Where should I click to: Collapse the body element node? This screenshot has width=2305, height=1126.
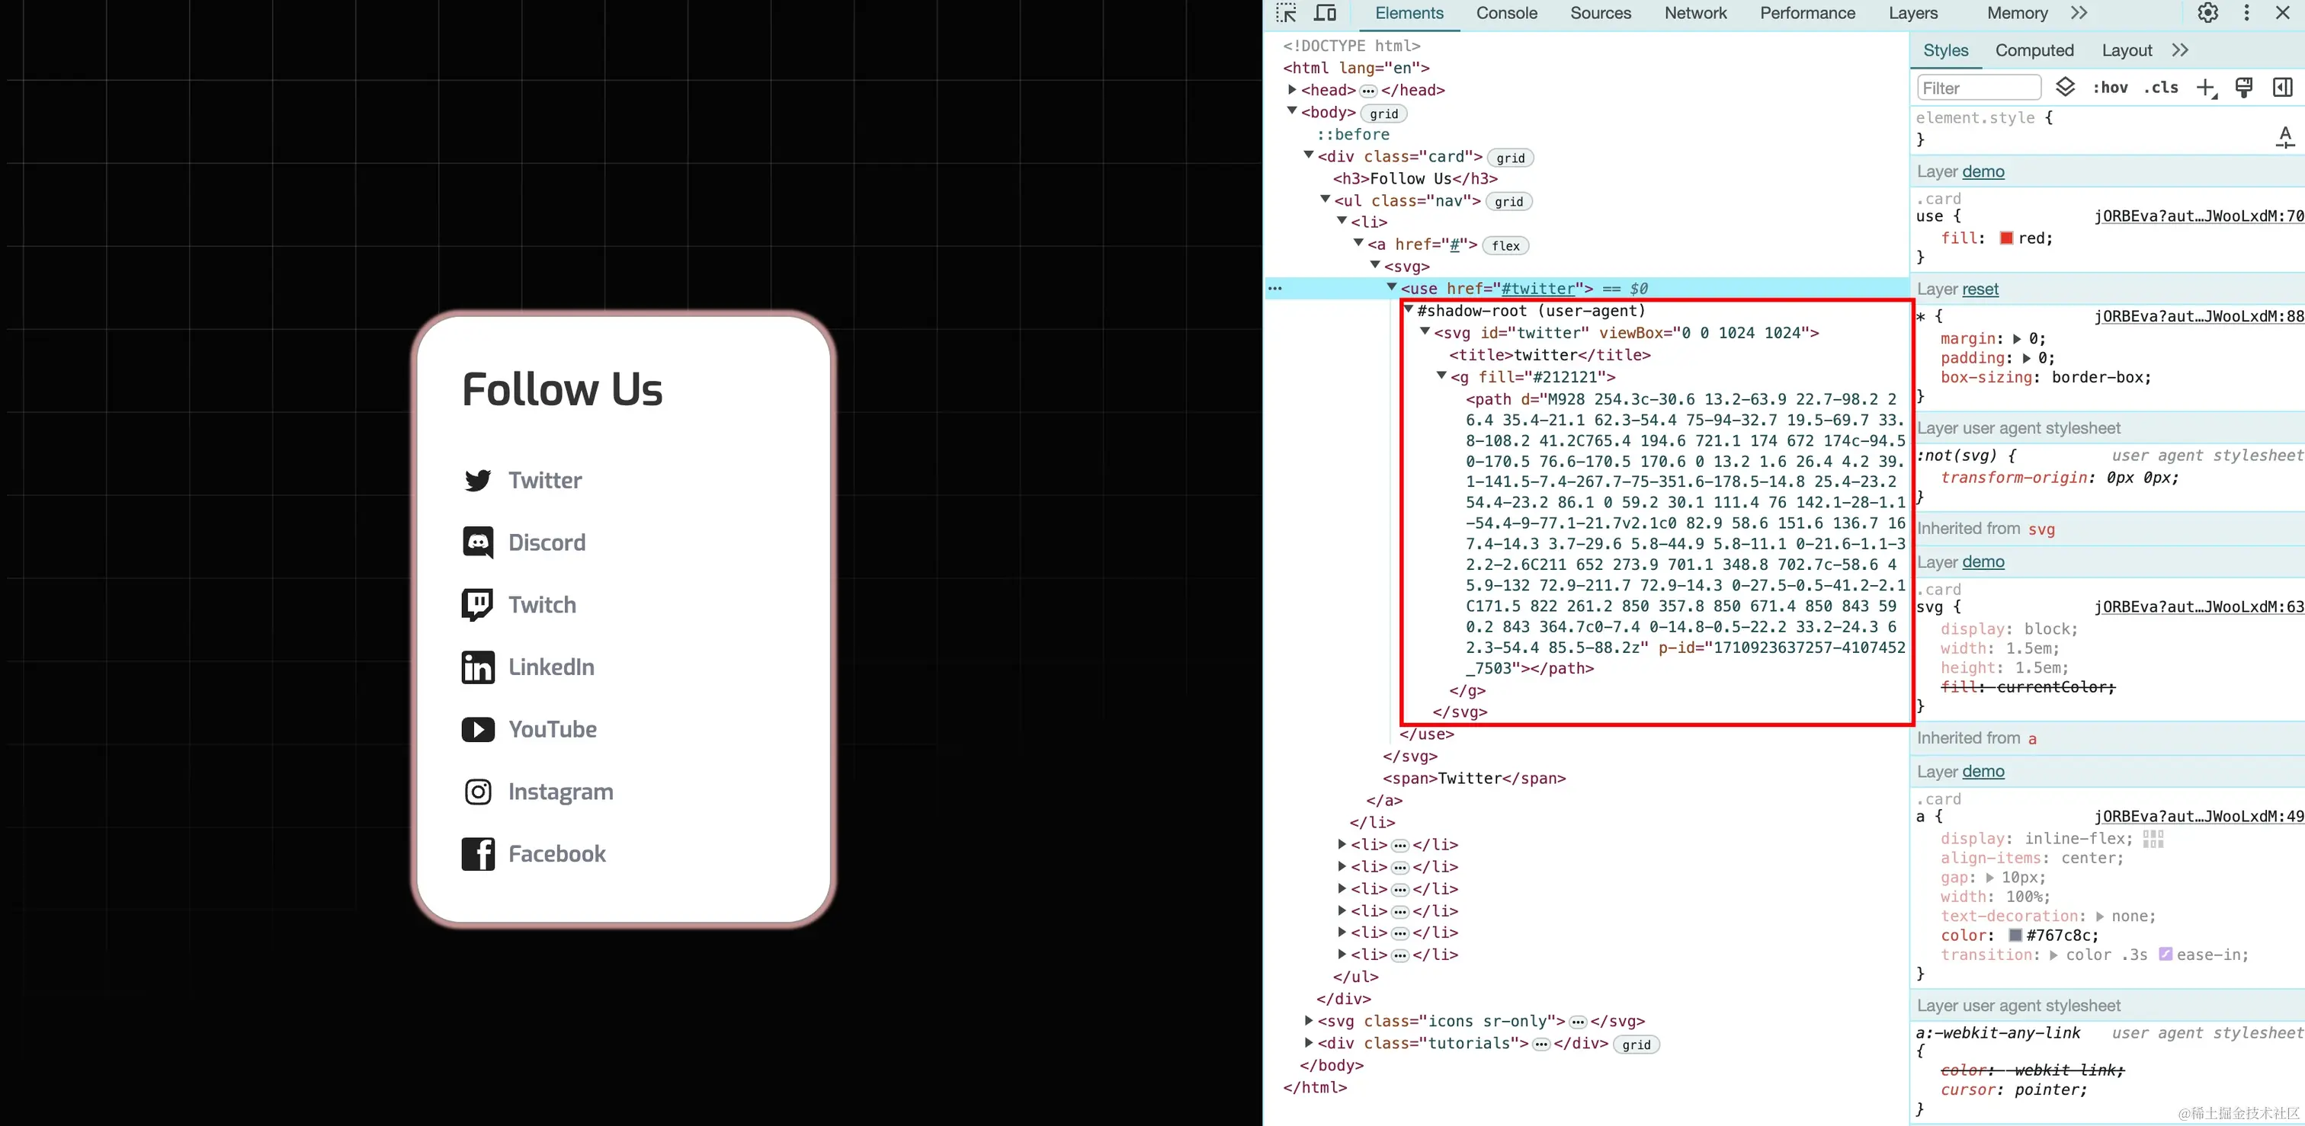click(x=1292, y=111)
